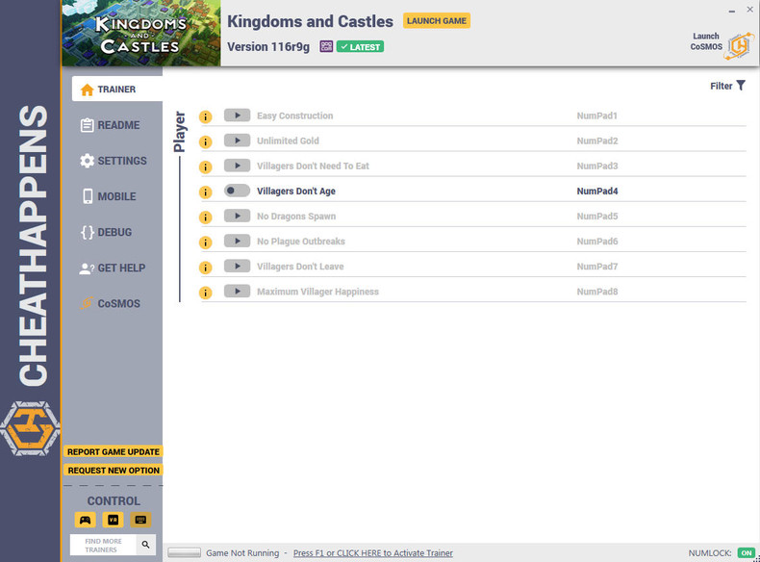Click the Kingdoms and Castles cover art
The width and height of the screenshot is (760, 562).
pyautogui.click(x=141, y=33)
